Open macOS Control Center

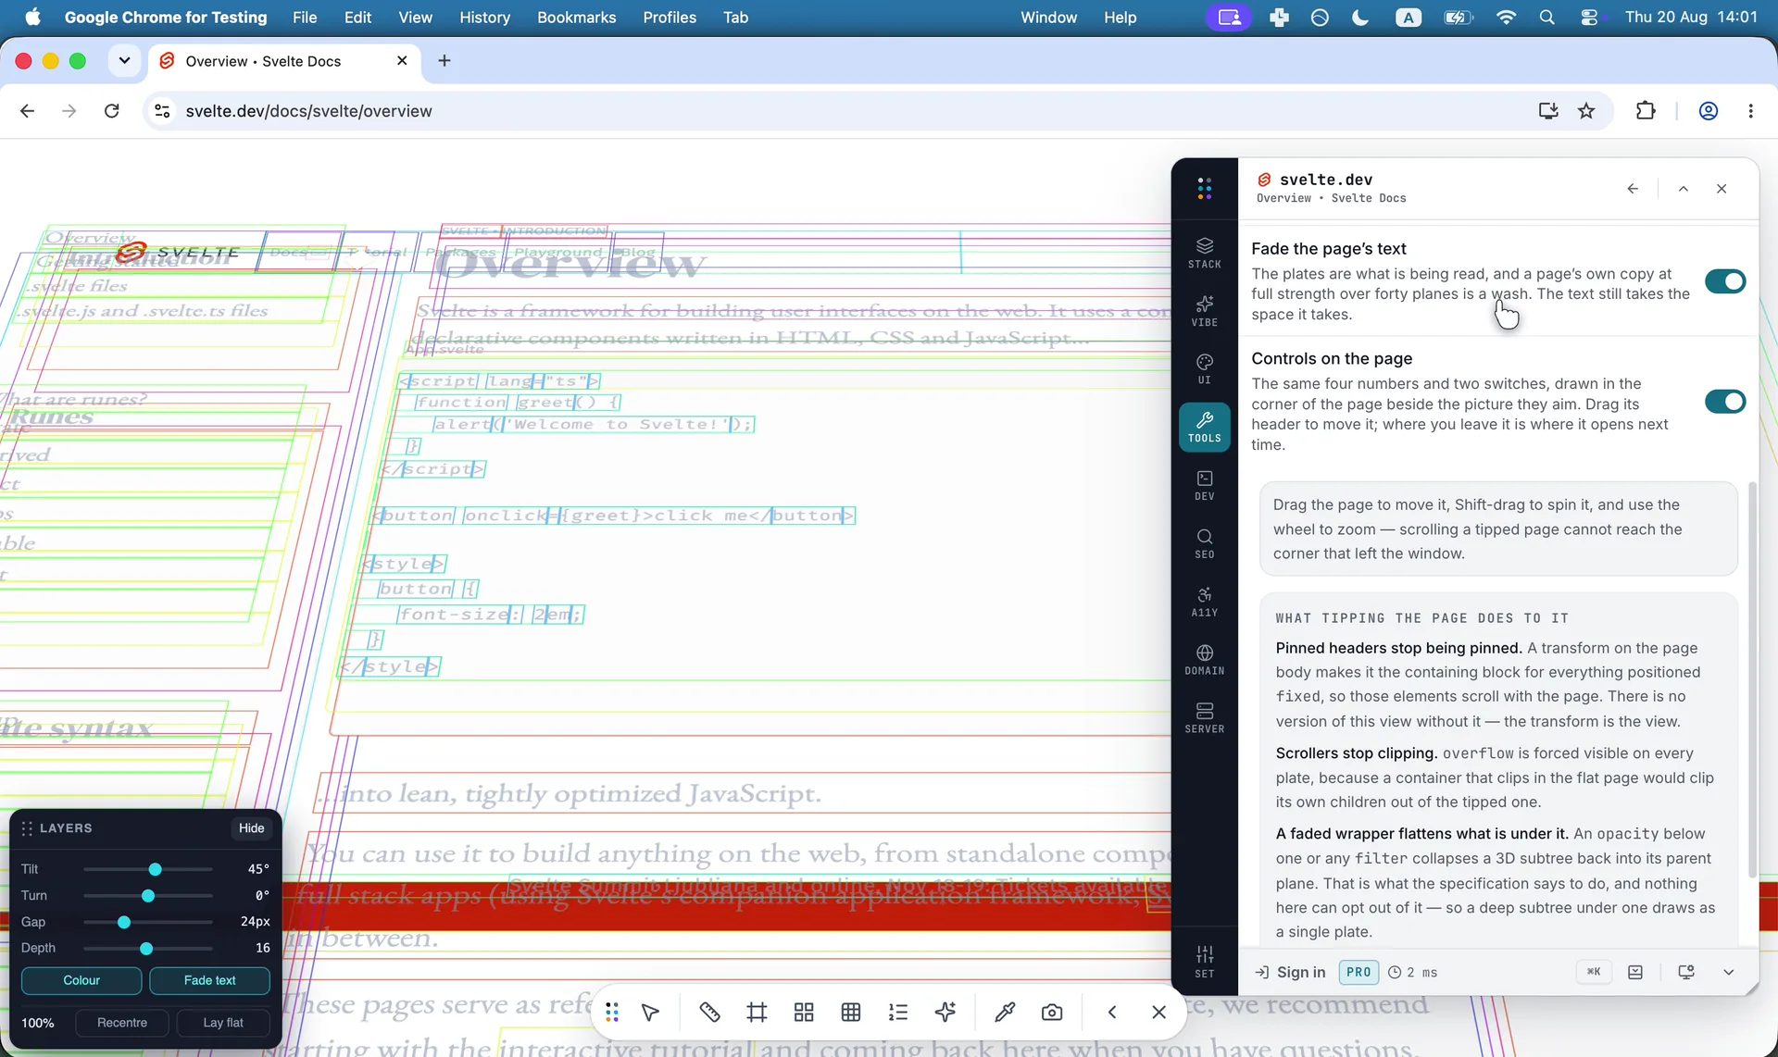1590,18
